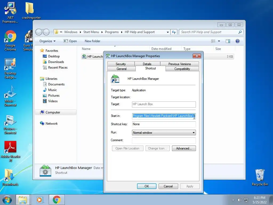
Task: Click the Start Menu breadcrumb segment
Action: [91, 32]
